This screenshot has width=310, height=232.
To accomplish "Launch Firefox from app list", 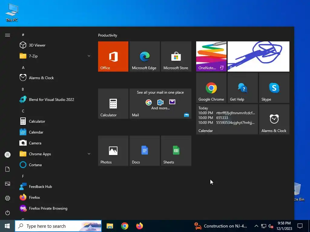I will click(x=55, y=198).
